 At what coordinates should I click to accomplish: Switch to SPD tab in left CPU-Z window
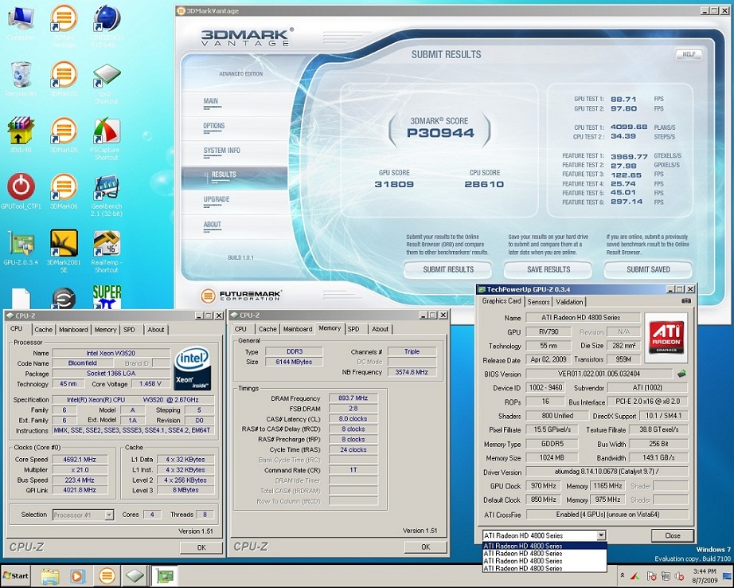[129, 329]
